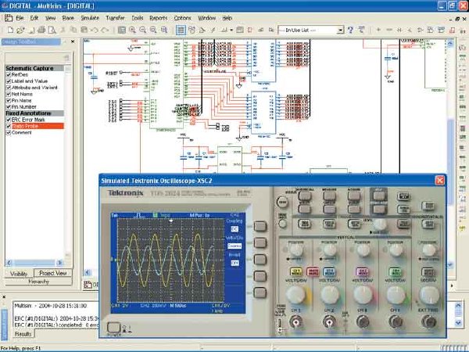This screenshot has width=469, height=352.
Task: Switch to the Hierarchy tab
Action: tap(38, 282)
